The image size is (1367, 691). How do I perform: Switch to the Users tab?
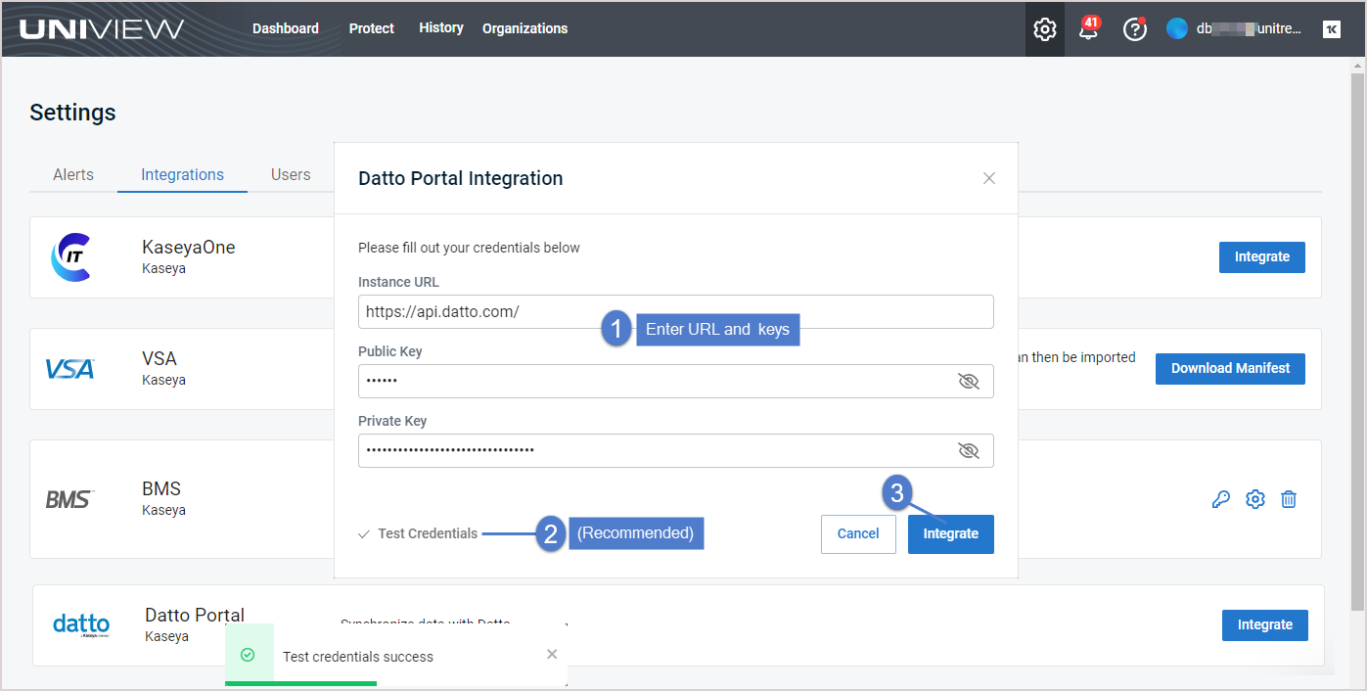[x=291, y=174]
